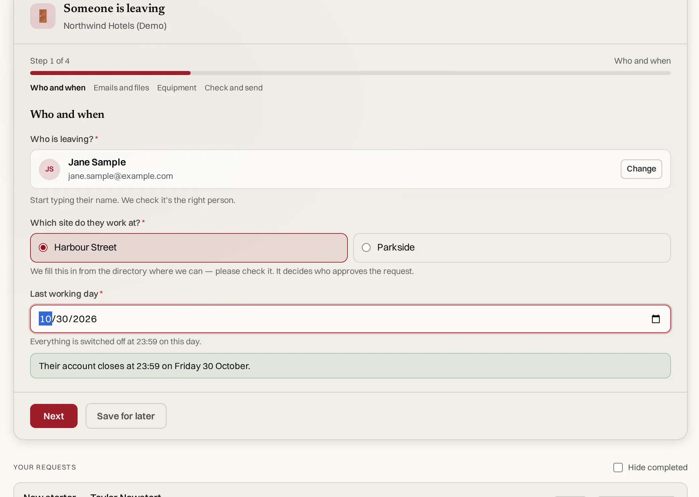Click the month field in Last working day
The height and width of the screenshot is (497, 699).
[x=45, y=318]
